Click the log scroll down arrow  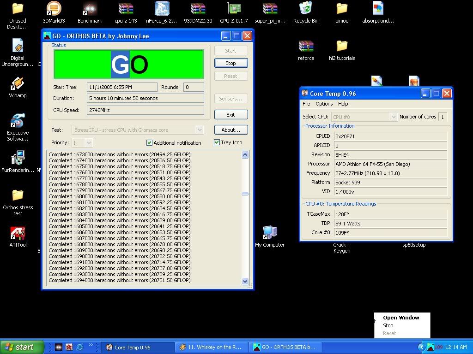[x=245, y=281]
